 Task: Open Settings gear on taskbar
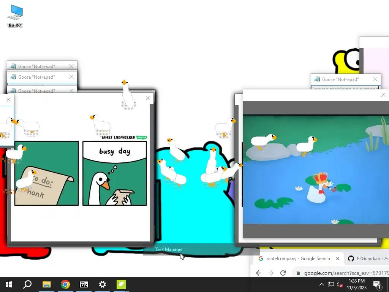click(x=103, y=284)
